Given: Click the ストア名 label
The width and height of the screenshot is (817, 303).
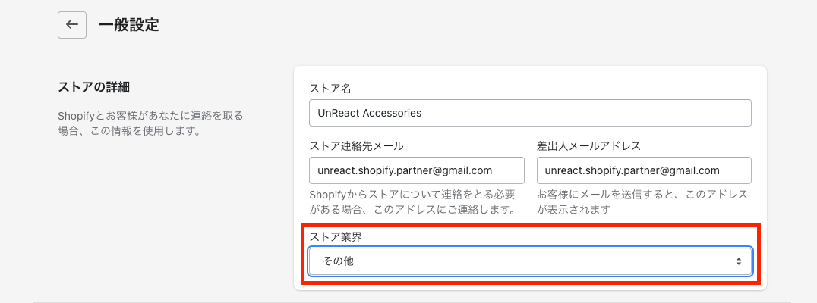Looking at the screenshot, I should point(330,89).
